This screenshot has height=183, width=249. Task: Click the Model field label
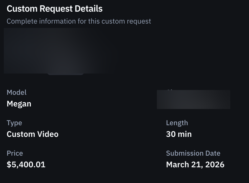tap(16, 92)
